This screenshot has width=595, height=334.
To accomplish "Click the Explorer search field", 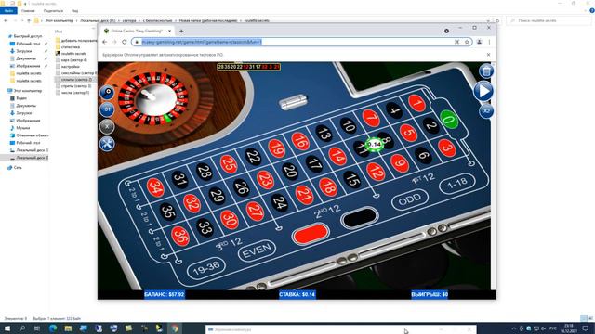I will point(549,20).
